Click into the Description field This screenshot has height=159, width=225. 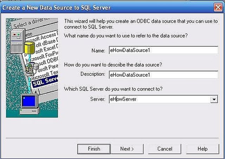tap(163, 75)
